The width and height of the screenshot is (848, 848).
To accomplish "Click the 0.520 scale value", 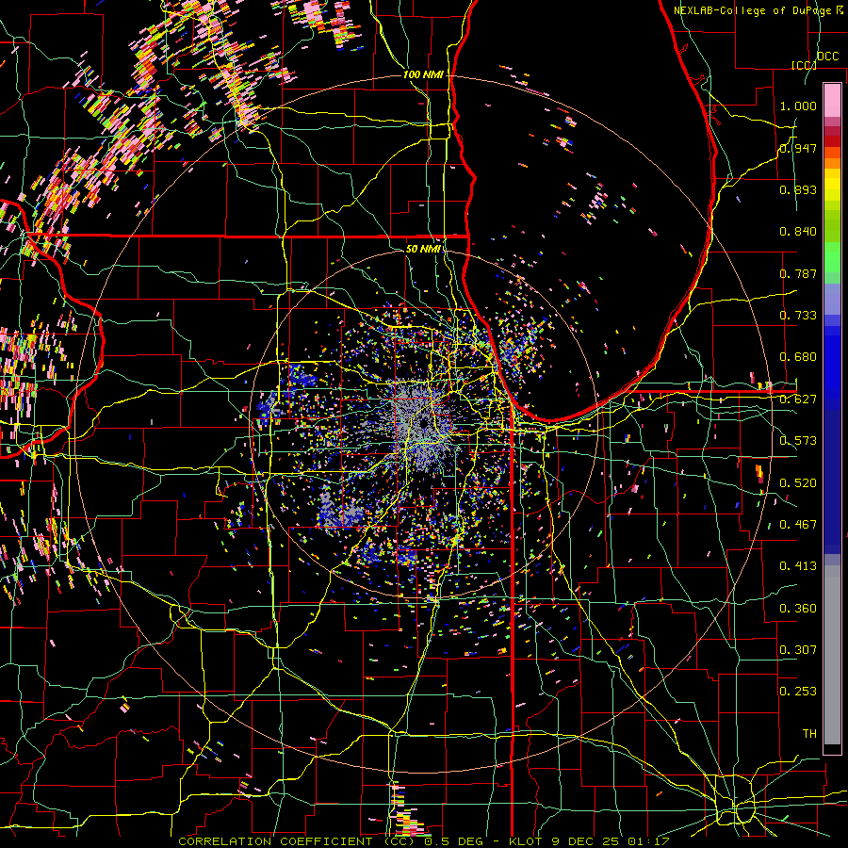I will point(798,483).
